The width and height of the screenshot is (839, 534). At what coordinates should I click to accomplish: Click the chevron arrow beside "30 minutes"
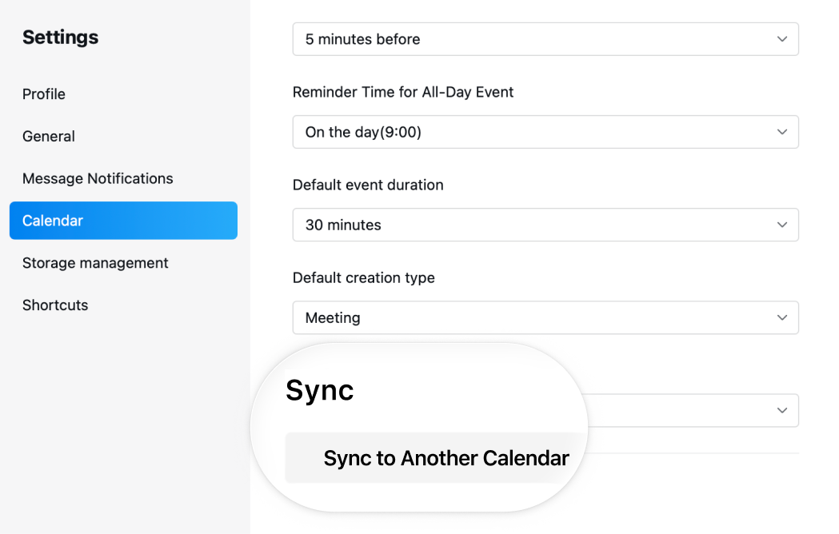[x=781, y=225]
